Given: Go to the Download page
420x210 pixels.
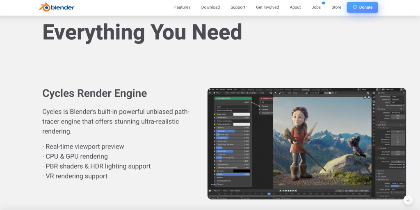Looking at the screenshot, I should click(x=210, y=7).
